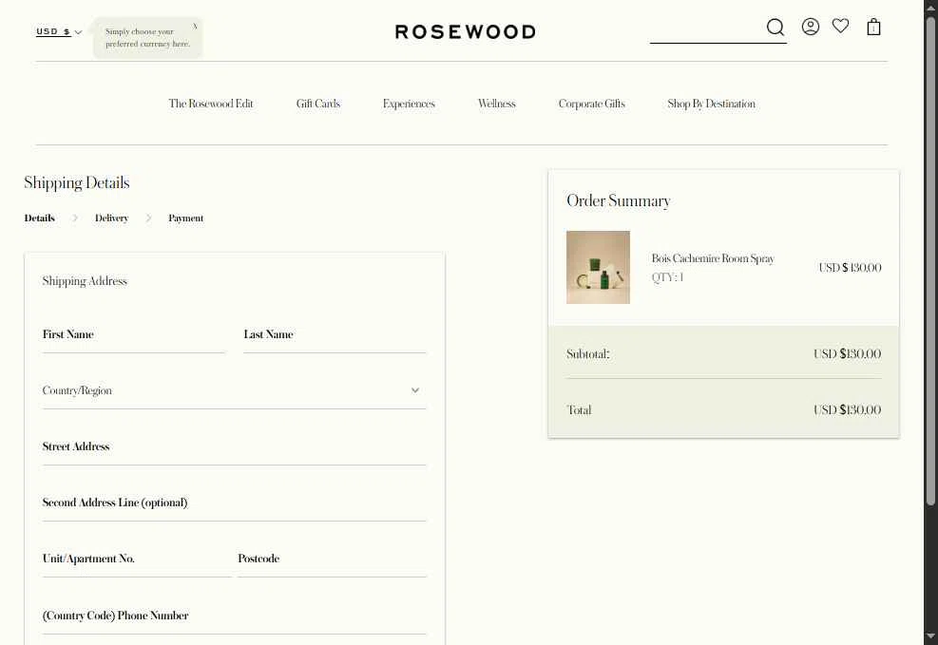Image resolution: width=938 pixels, height=645 pixels.
Task: Click the First Name field
Action: coord(133,335)
